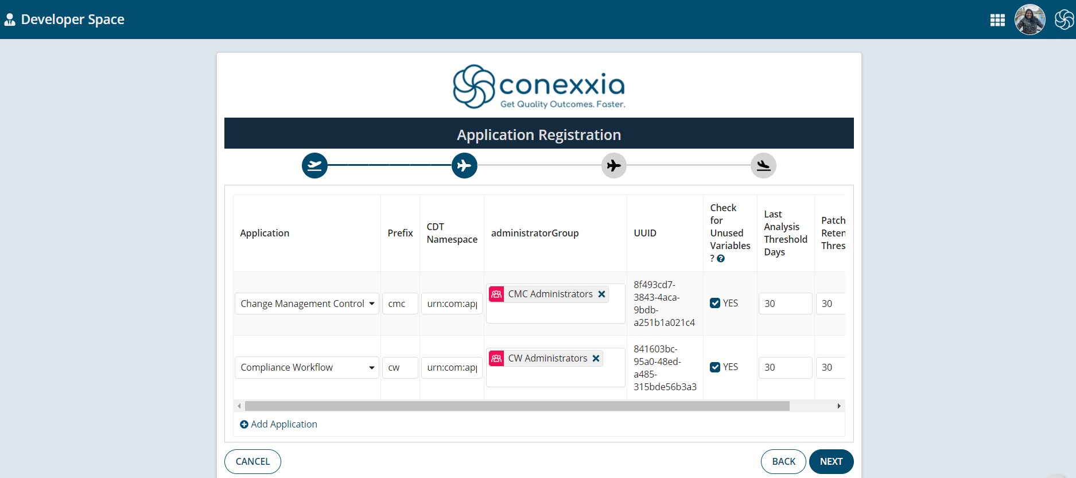The width and height of the screenshot is (1076, 478).
Task: Click the help icon for Unused Variables
Action: [721, 259]
